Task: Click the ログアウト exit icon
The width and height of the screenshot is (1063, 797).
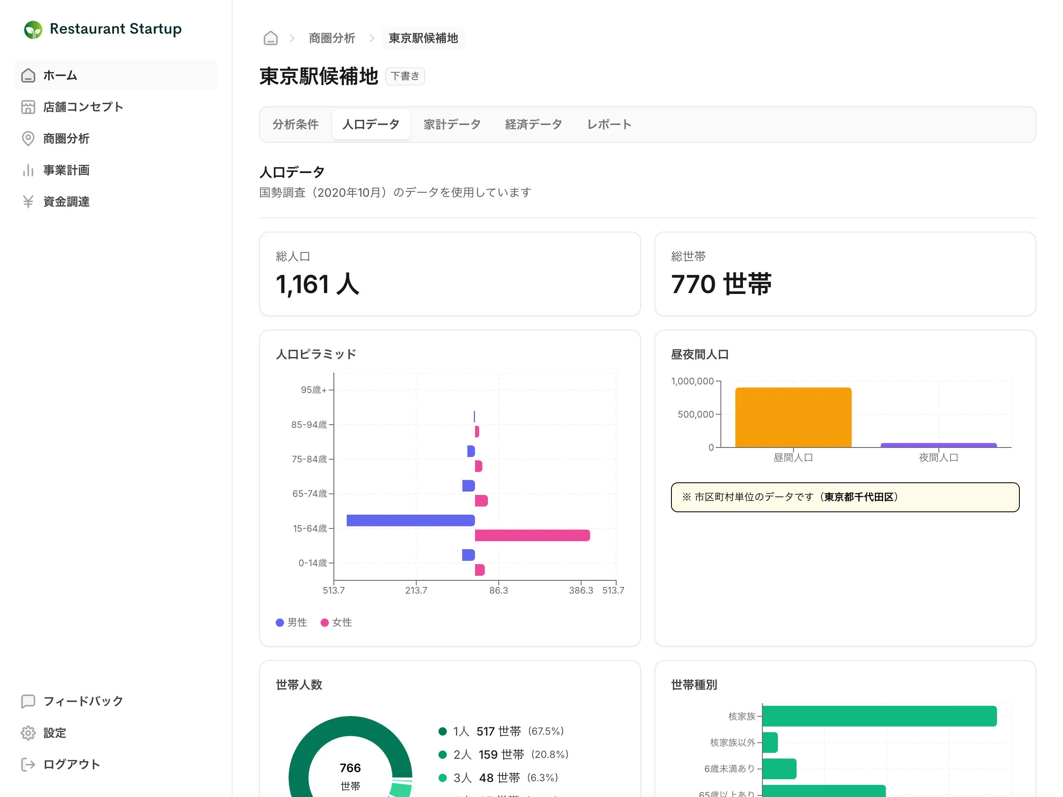Action: [x=28, y=764]
